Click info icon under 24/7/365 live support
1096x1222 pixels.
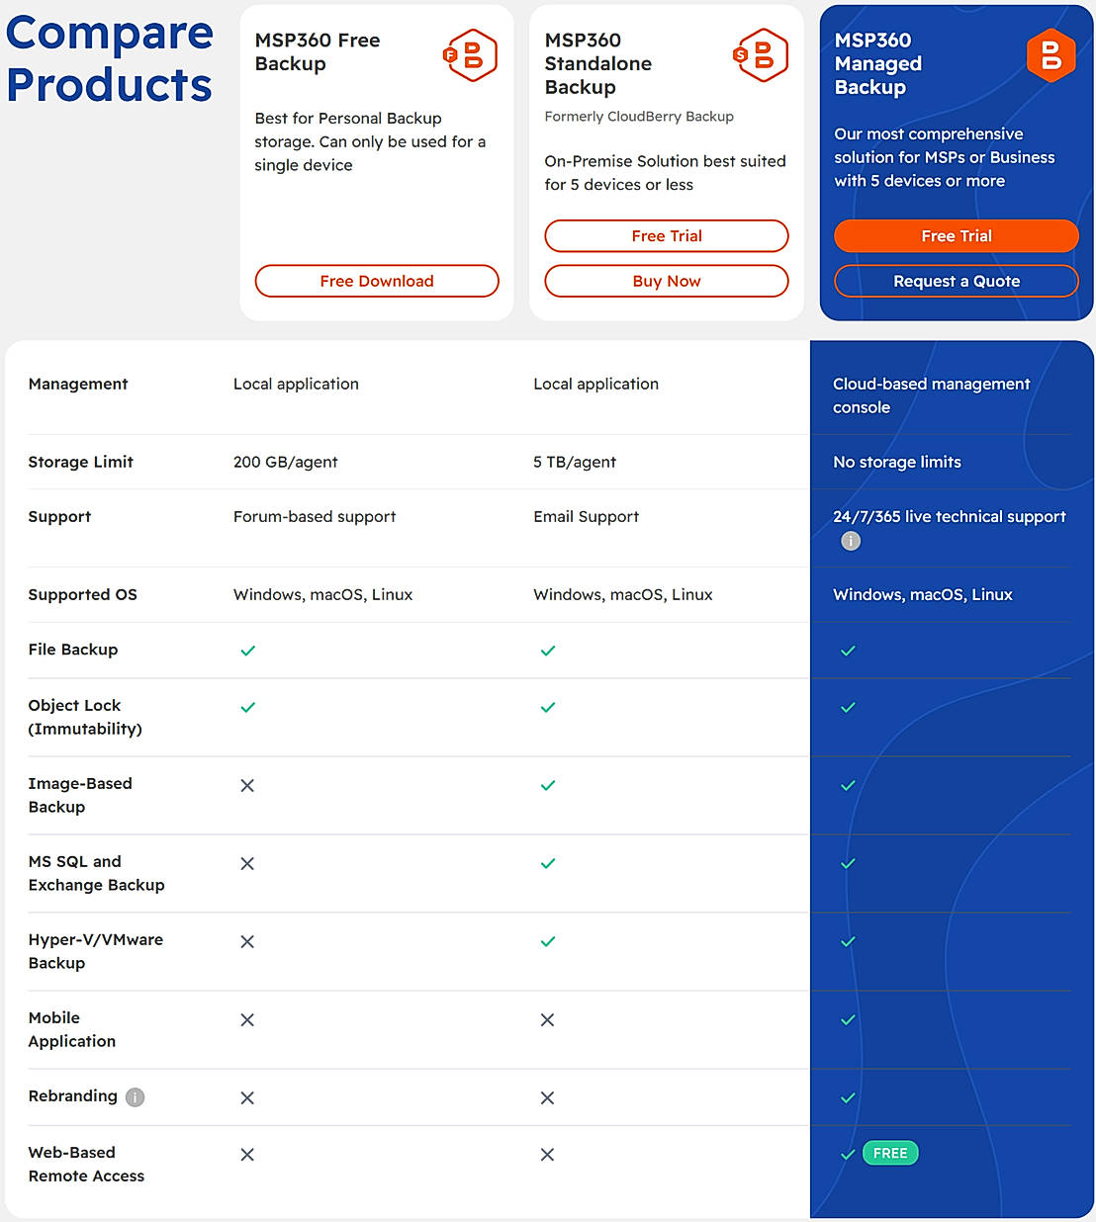[x=851, y=541]
